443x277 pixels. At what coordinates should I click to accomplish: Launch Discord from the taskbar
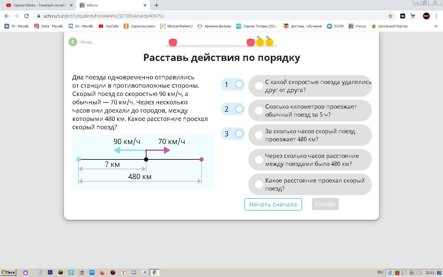pos(134,272)
